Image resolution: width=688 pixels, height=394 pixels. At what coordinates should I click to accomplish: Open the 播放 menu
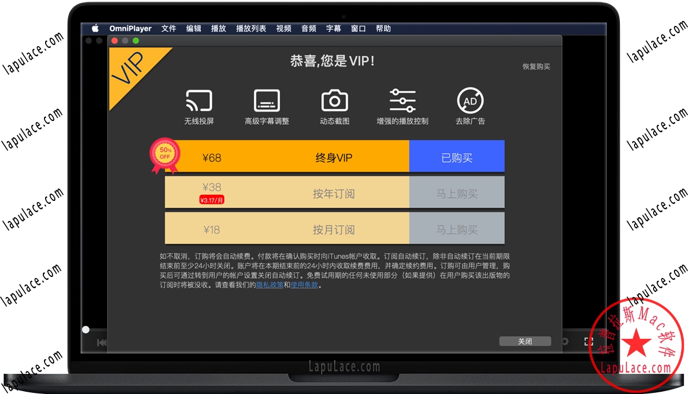click(x=218, y=28)
